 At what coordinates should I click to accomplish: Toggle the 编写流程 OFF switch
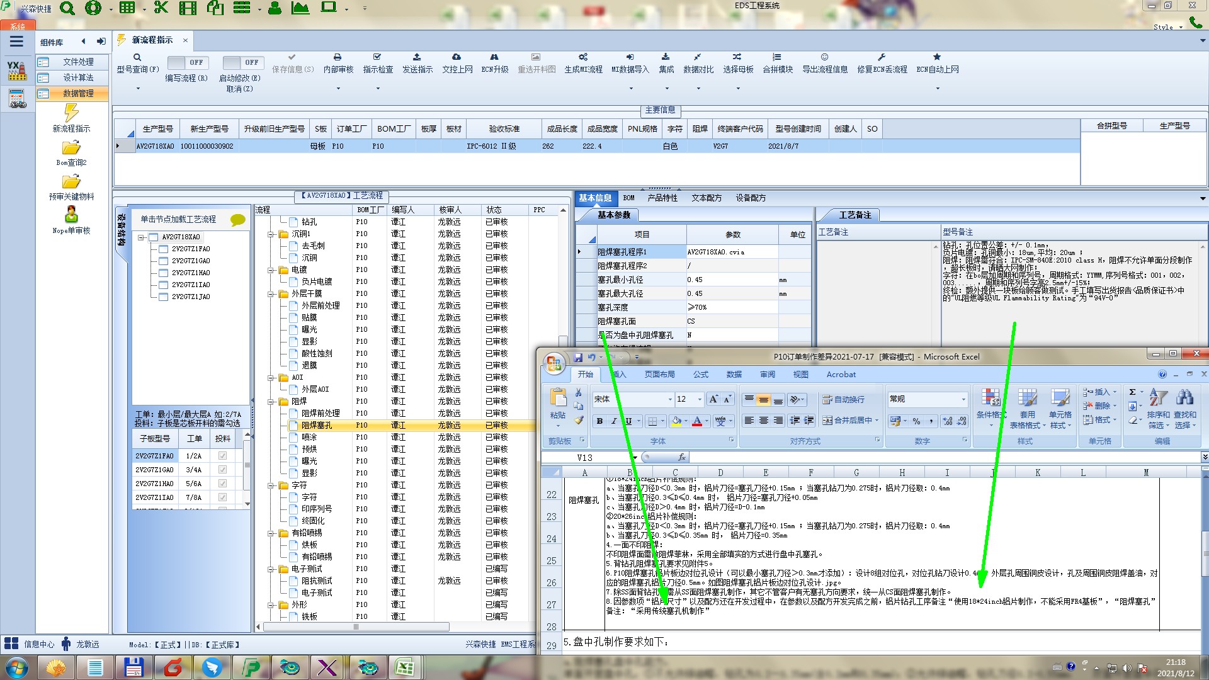(x=186, y=63)
